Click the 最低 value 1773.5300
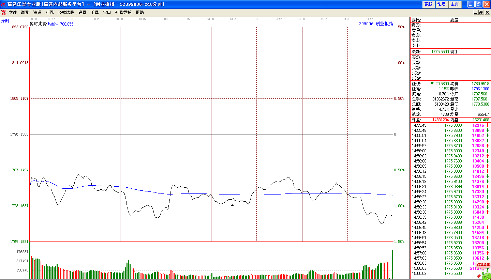The height and width of the screenshot is (280, 491). pos(480,104)
